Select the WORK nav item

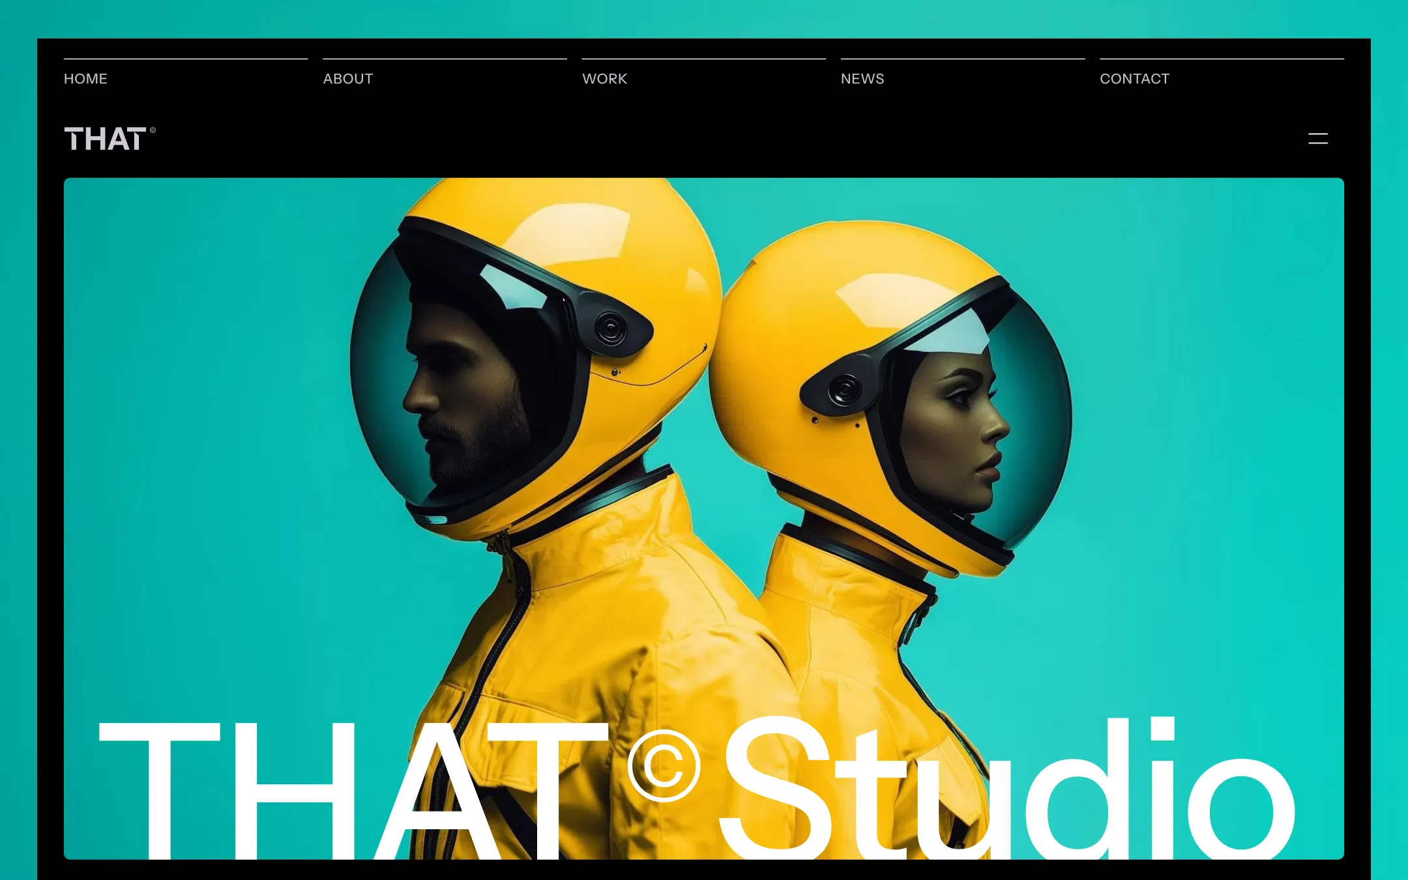[604, 79]
